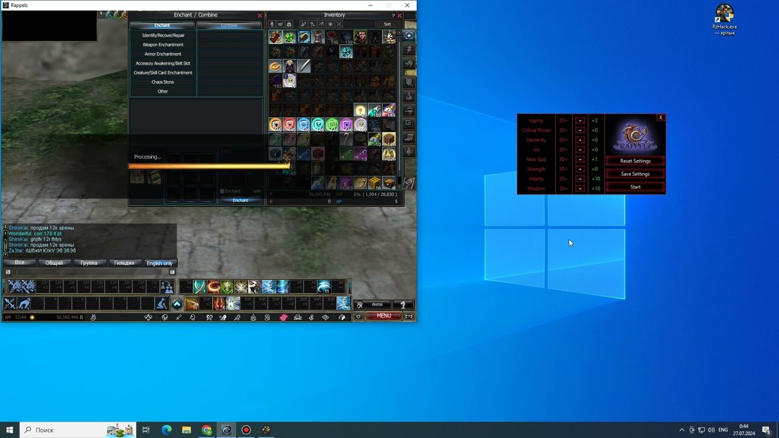Increase Critical Power with its plus button
779x438 pixels.
click(580, 130)
